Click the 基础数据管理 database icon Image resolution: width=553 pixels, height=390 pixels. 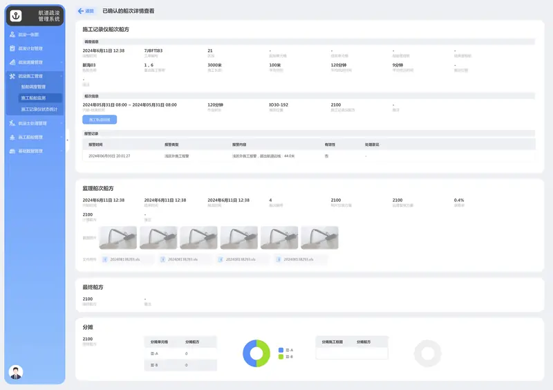(x=12, y=151)
